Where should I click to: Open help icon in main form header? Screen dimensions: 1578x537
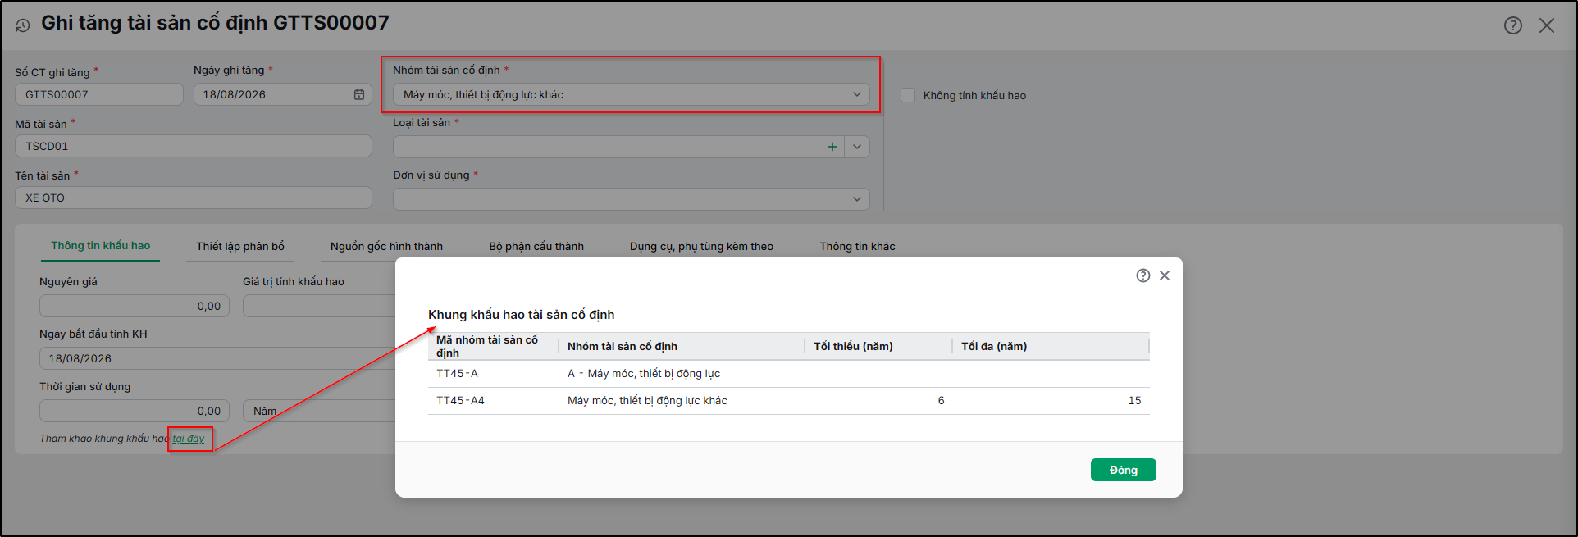click(x=1513, y=25)
